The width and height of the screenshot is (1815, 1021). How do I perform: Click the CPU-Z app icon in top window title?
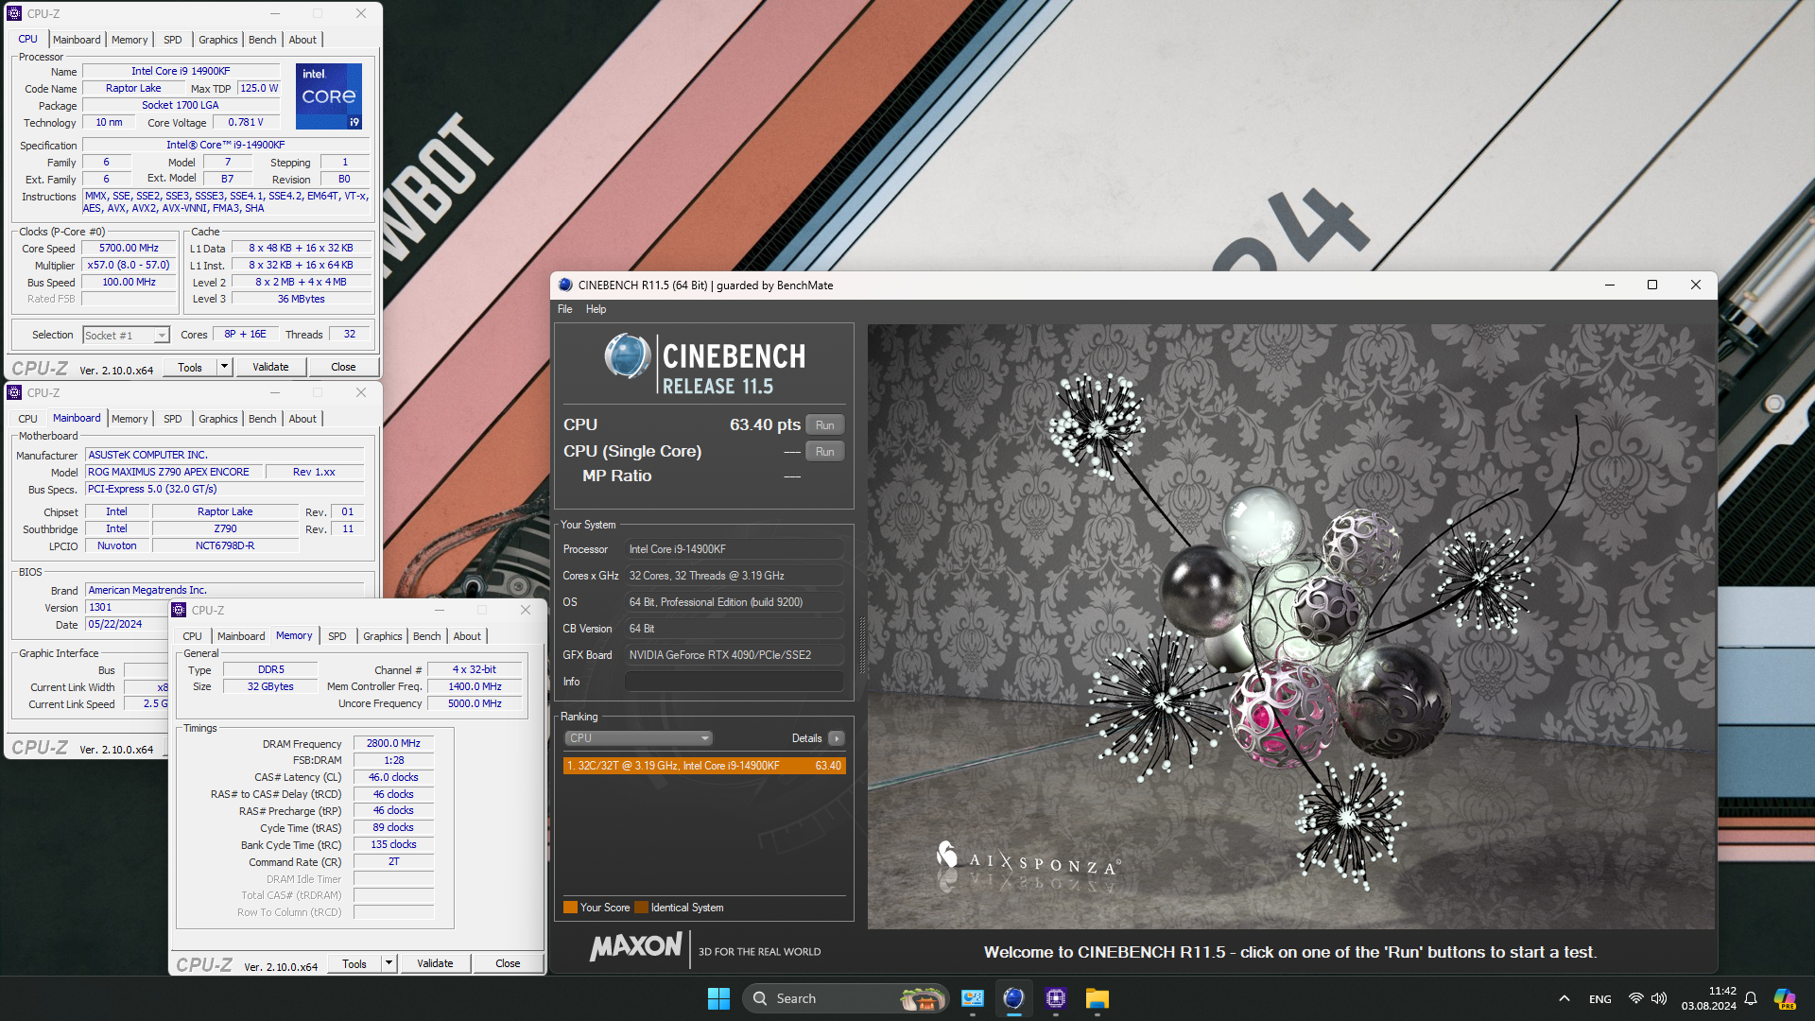coord(14,13)
